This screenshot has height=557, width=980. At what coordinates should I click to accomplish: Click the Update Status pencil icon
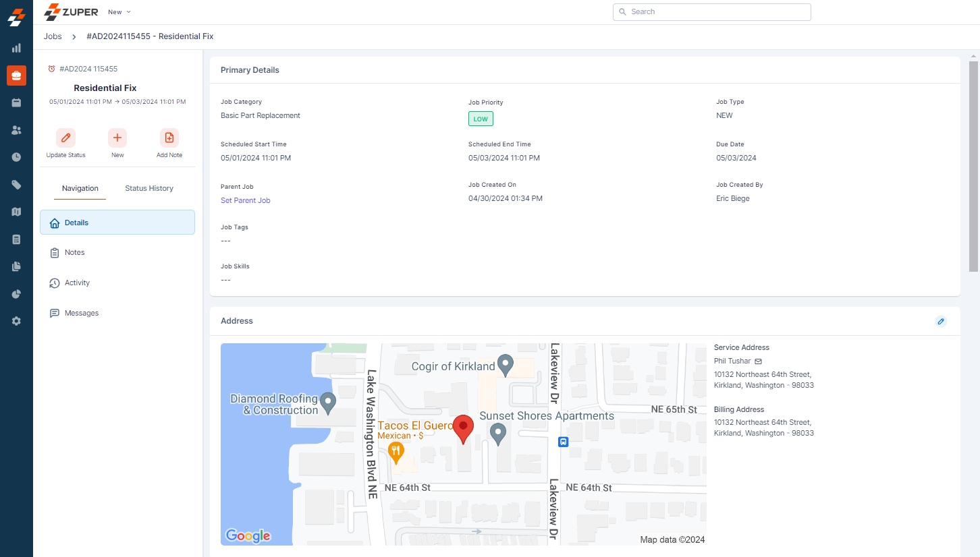[65, 138]
